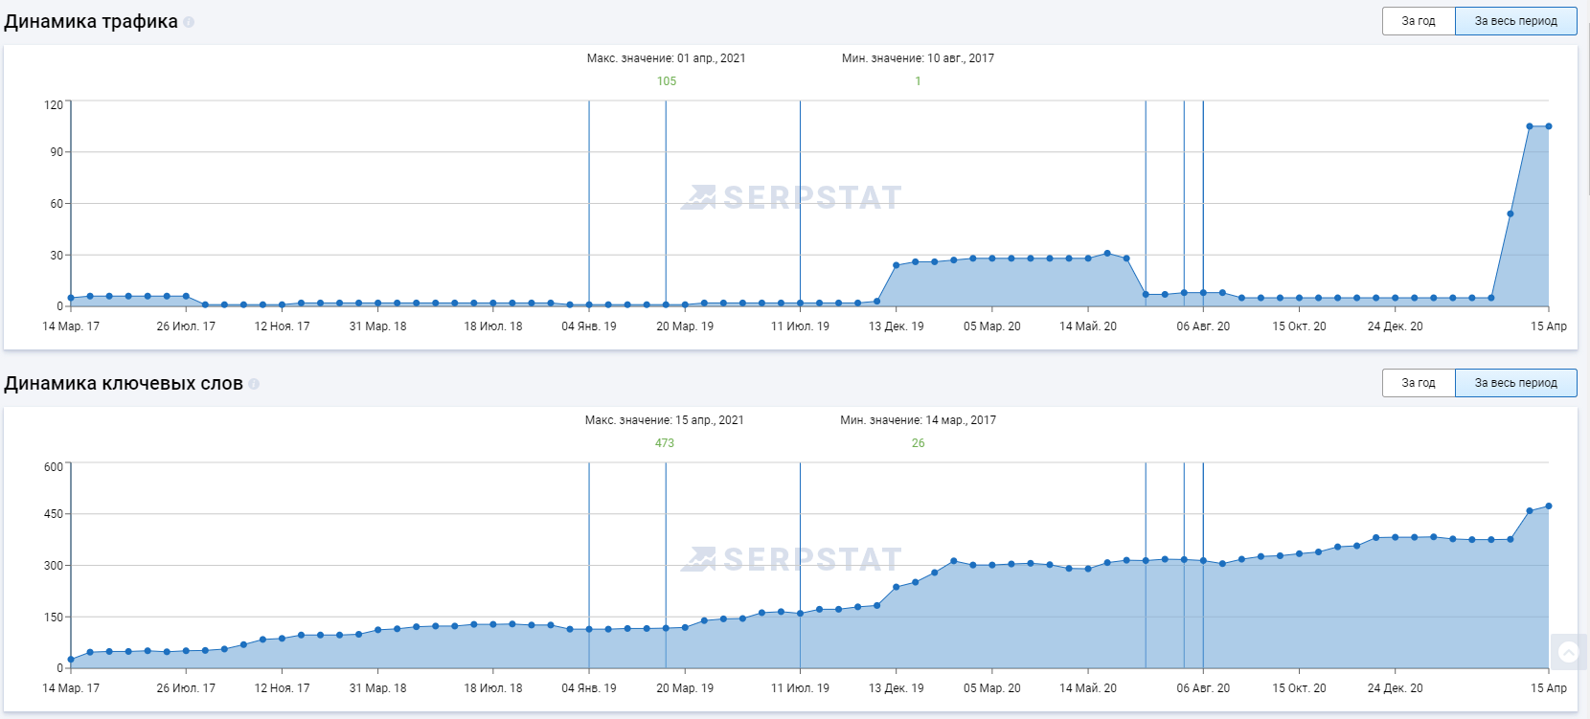The width and height of the screenshot is (1590, 719).
Task: Click Serpstat watermark logo in keywords chart
Action: pyautogui.click(x=791, y=559)
